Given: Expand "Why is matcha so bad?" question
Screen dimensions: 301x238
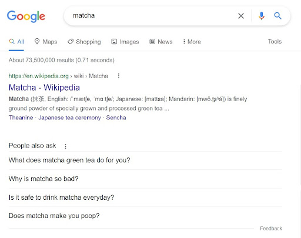Looking at the screenshot, I should tap(145, 179).
